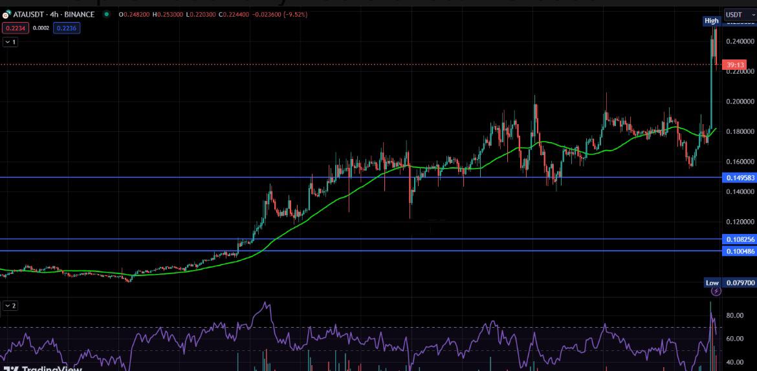Click the purple lightning bolt icon
The width and height of the screenshot is (757, 371).
(716, 291)
